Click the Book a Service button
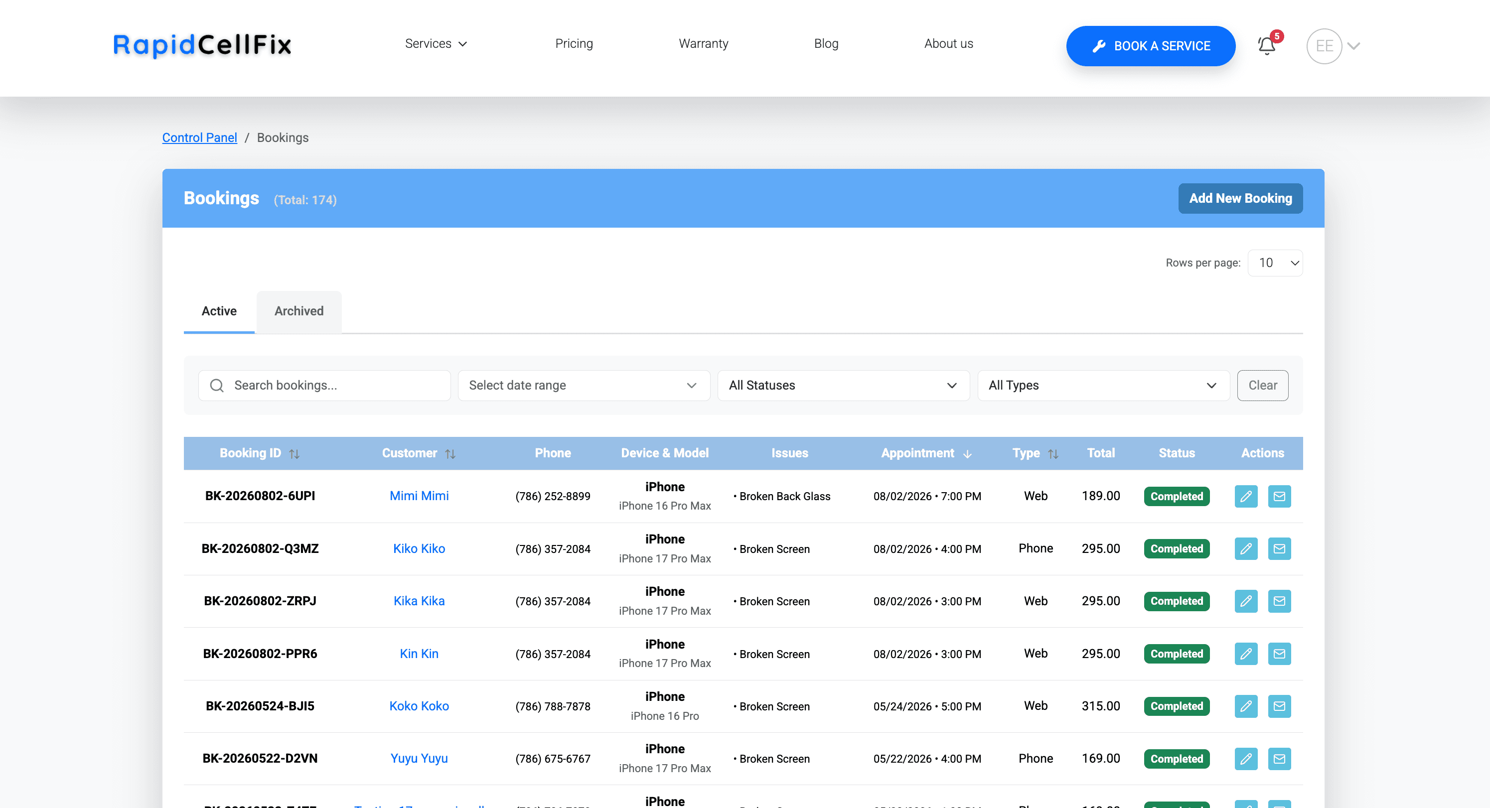Viewport: 1490px width, 808px height. pyautogui.click(x=1151, y=46)
